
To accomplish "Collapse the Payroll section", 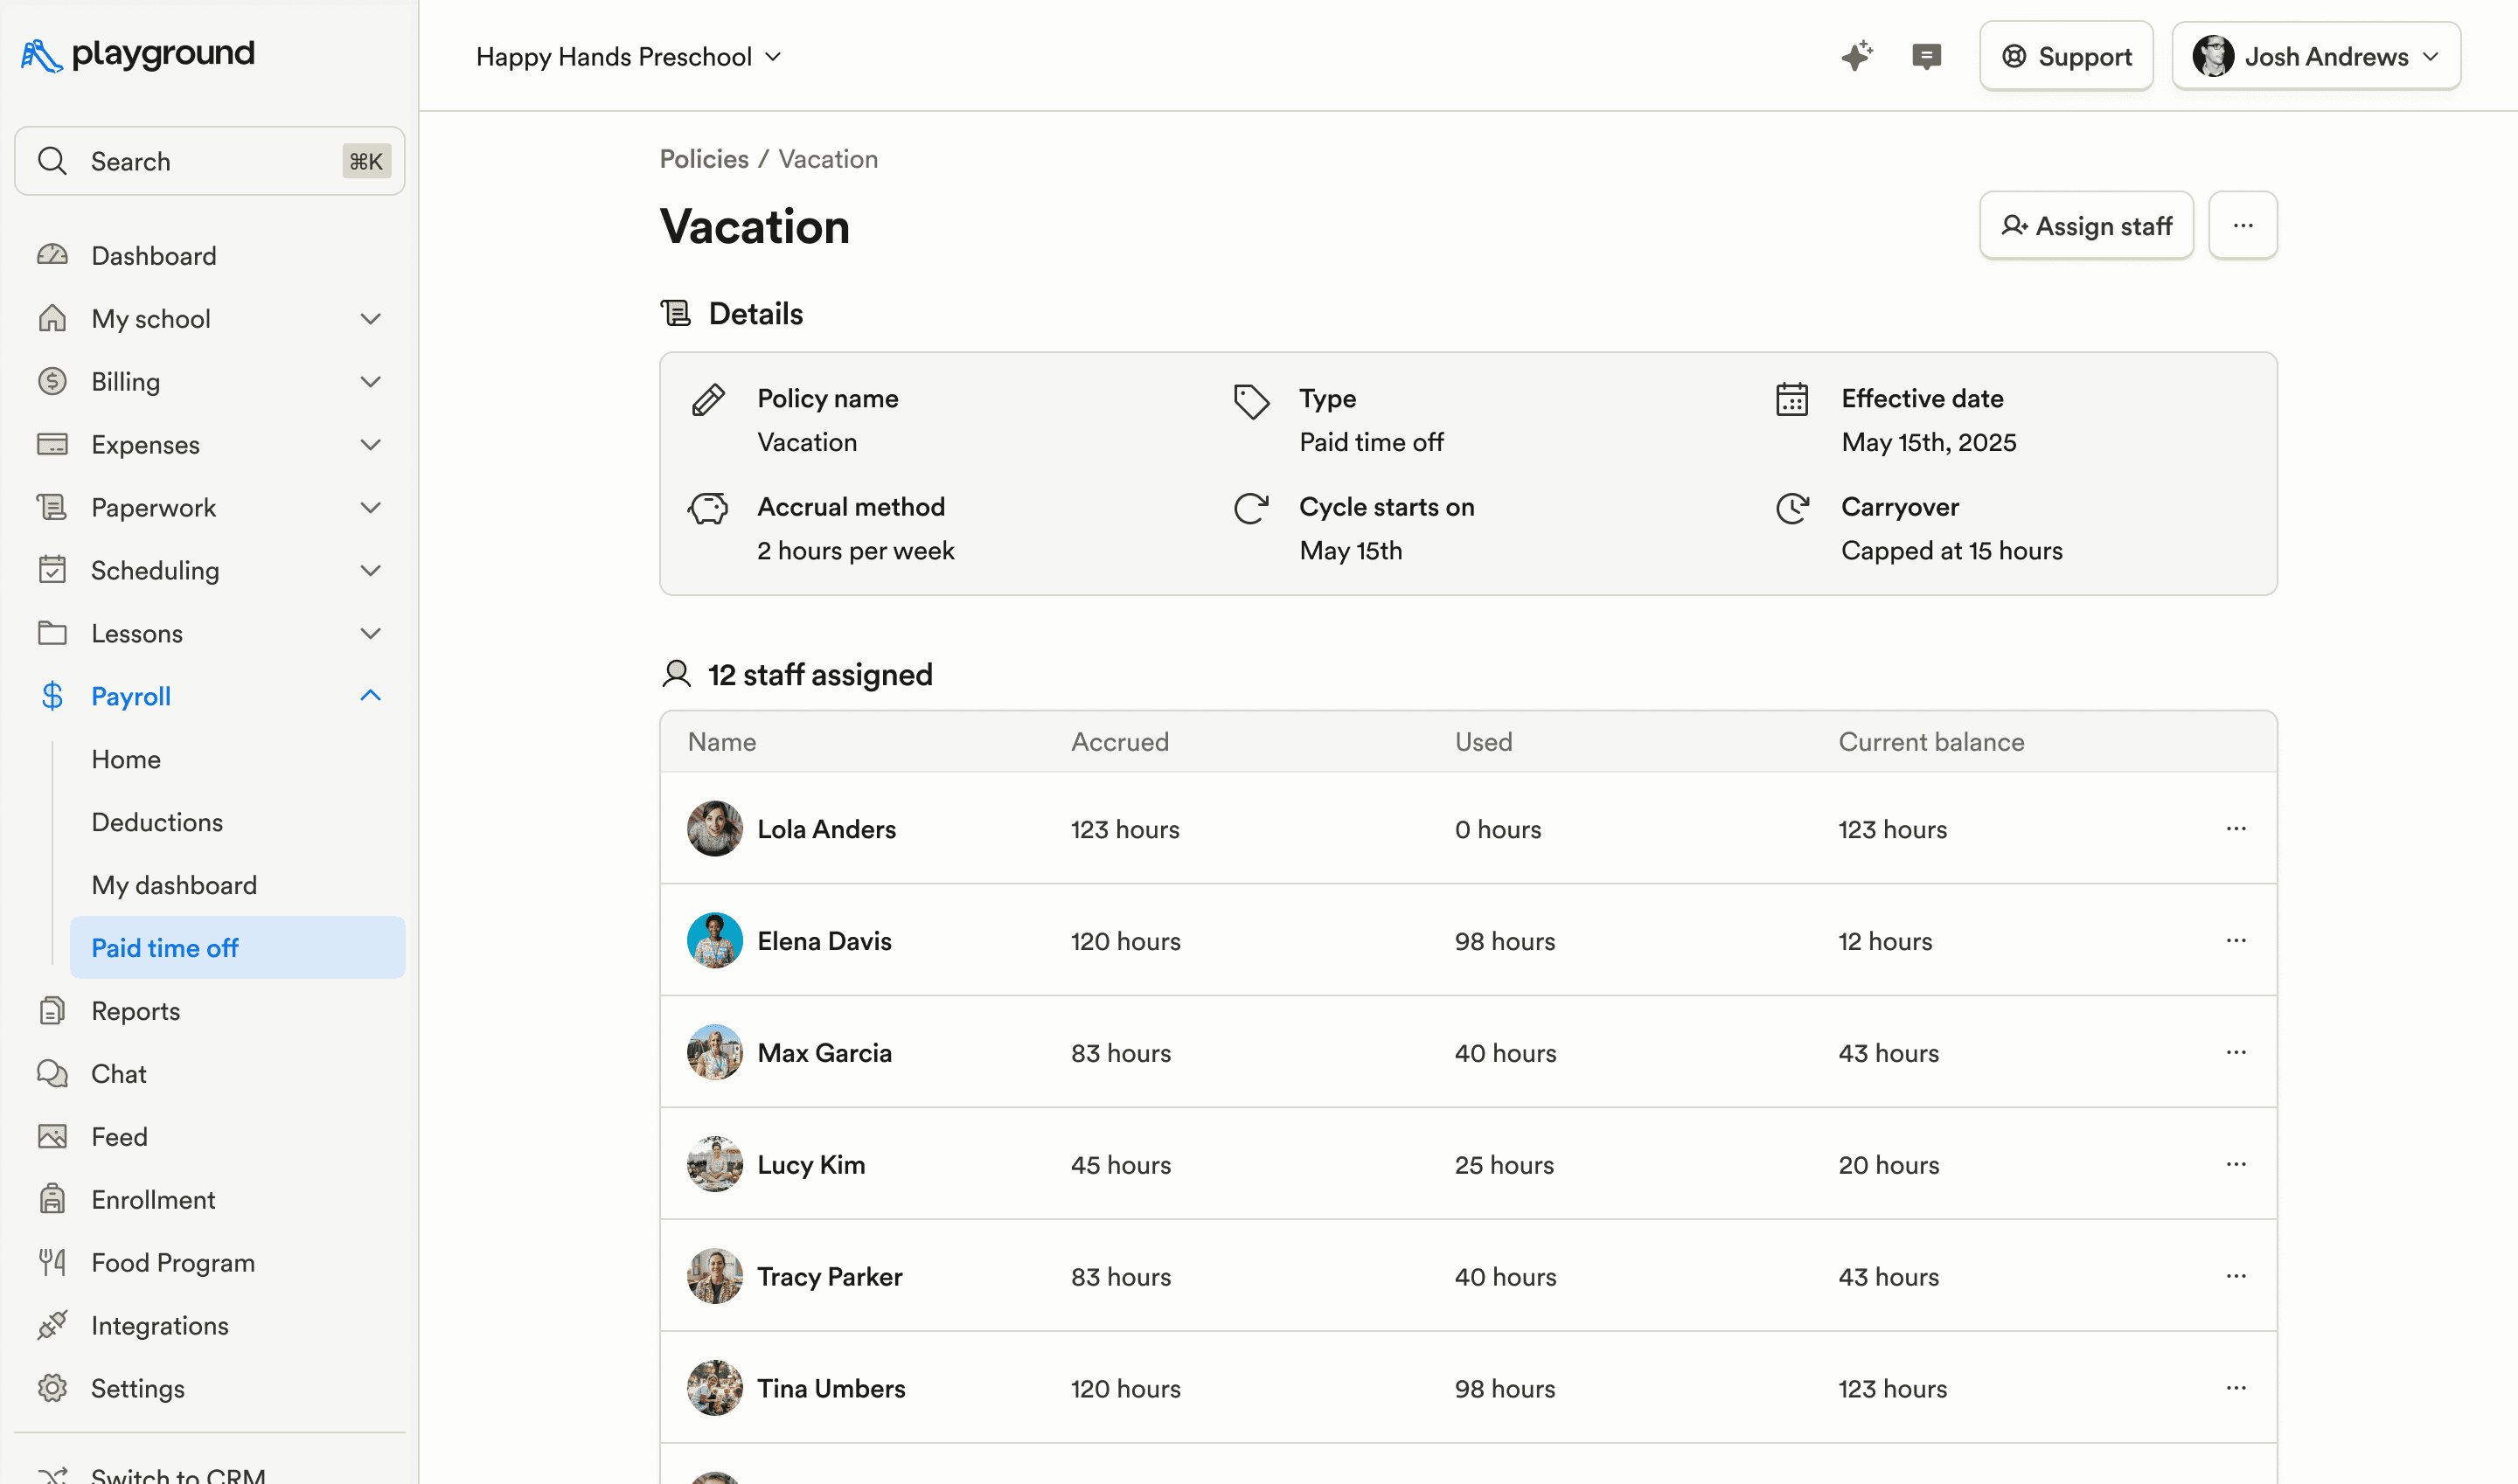I will point(370,696).
